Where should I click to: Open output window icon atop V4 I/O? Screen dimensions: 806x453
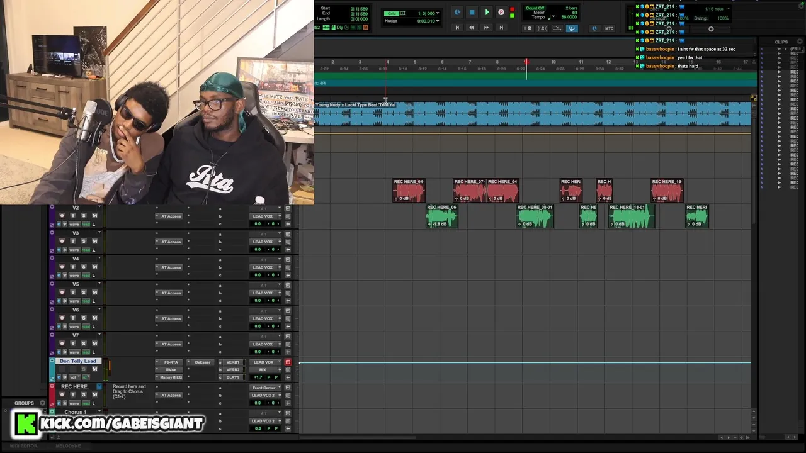[288, 259]
